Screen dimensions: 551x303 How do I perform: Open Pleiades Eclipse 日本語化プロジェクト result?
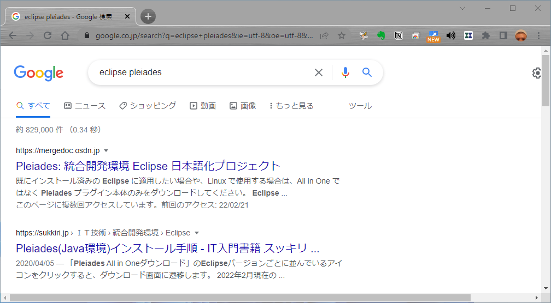[x=148, y=166]
